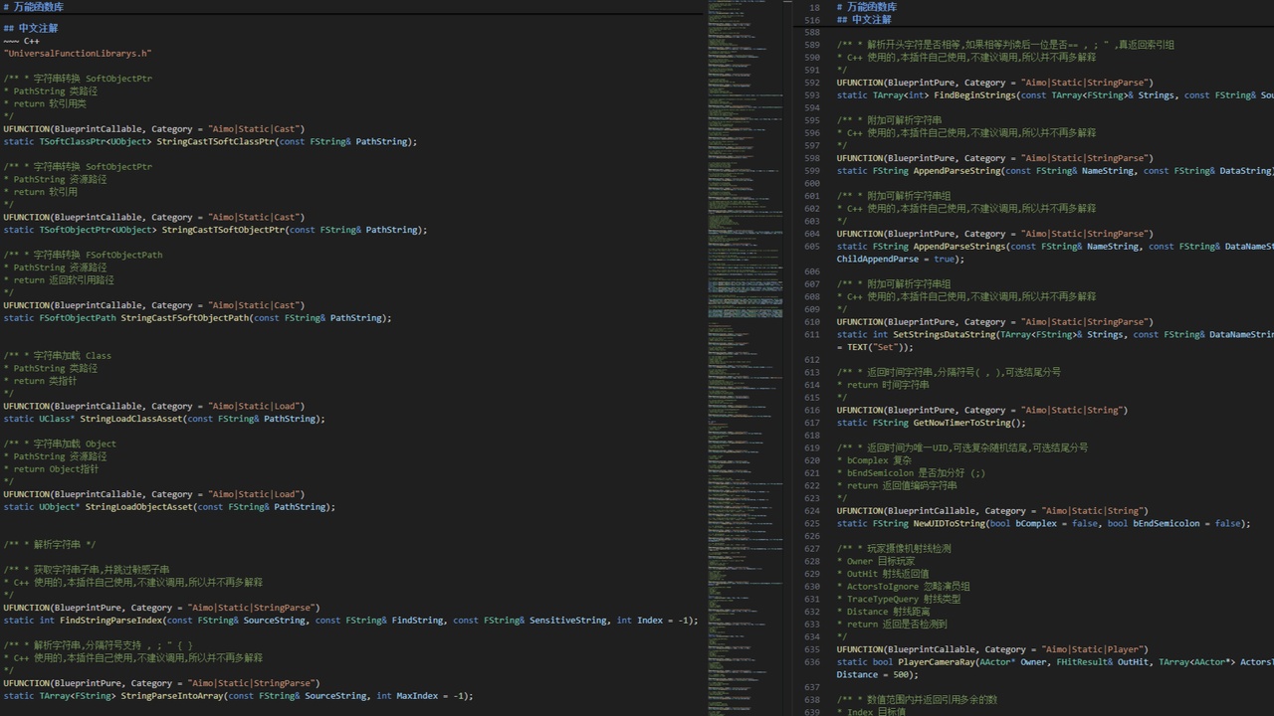
Task: Click the '/** * 字符串转换 FSoftObjectPath' comment
Action: [x=83, y=255]
